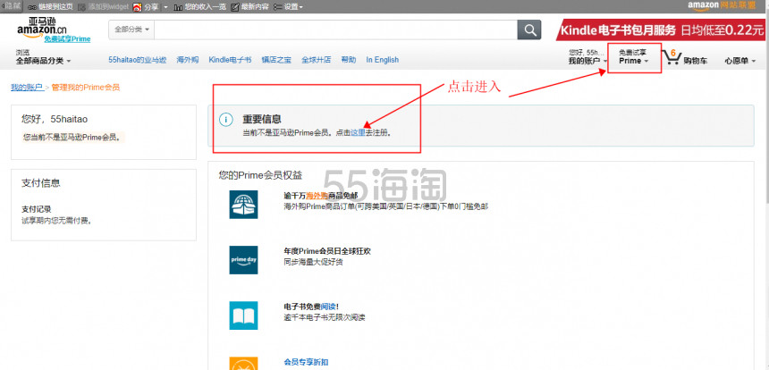Click the 会员专享折扣 link
The image size is (769, 370).
coord(306,362)
